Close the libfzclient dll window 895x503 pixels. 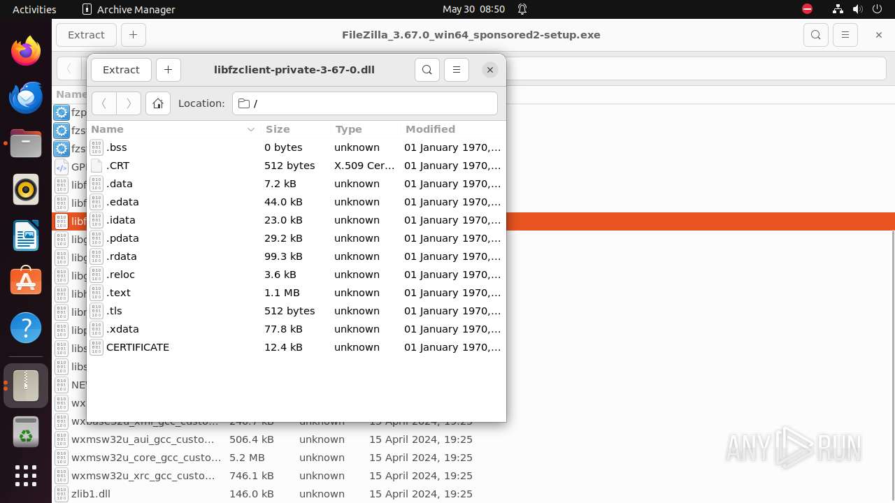490,70
